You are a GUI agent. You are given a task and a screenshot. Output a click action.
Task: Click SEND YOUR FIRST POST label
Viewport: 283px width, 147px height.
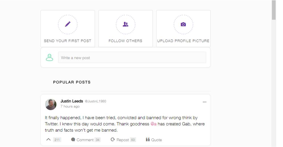(x=67, y=41)
